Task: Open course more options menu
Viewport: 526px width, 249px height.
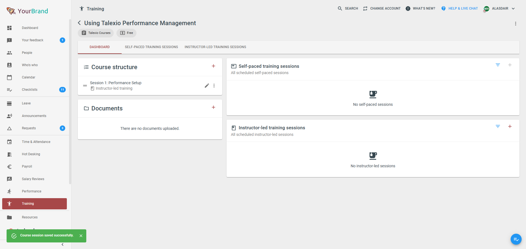Action: coord(516,24)
